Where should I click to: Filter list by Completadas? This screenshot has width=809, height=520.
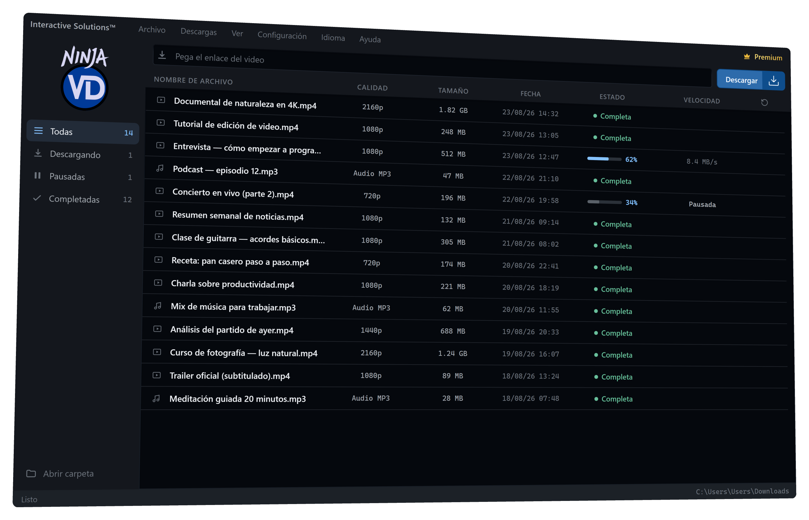(82, 199)
